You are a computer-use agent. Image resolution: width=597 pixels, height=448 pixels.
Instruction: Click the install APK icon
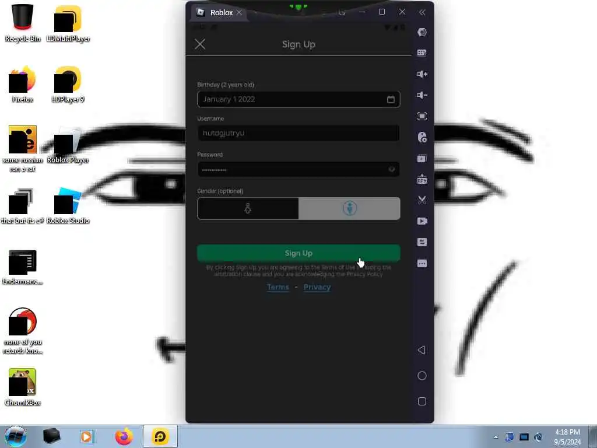click(422, 178)
